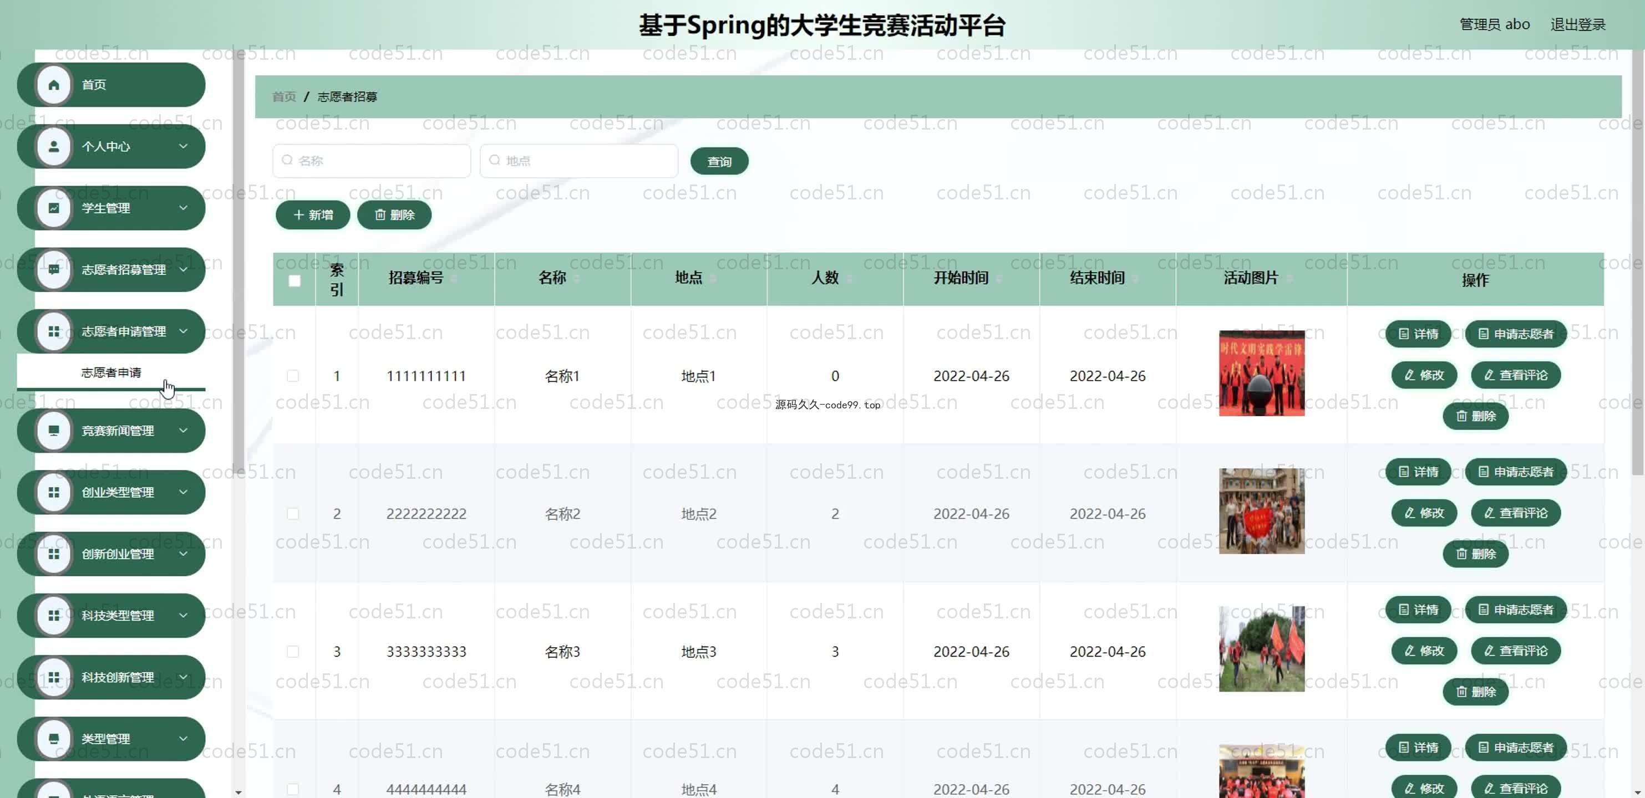Click the 查询 search button

pyautogui.click(x=719, y=161)
